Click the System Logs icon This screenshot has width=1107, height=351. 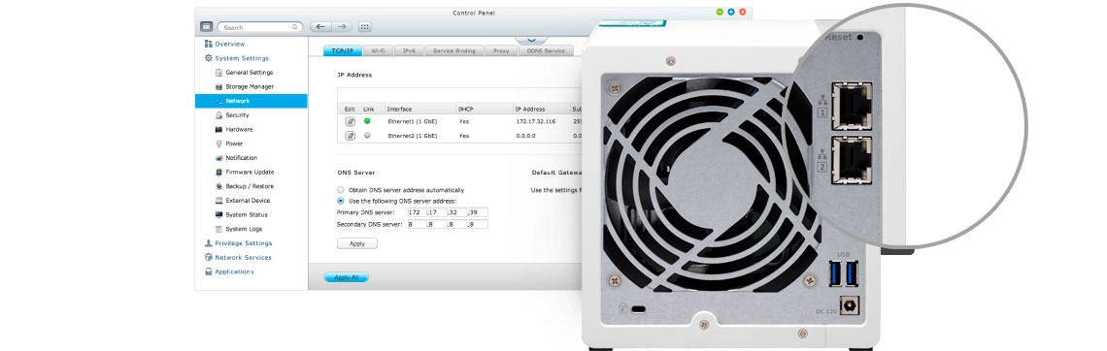click(218, 229)
